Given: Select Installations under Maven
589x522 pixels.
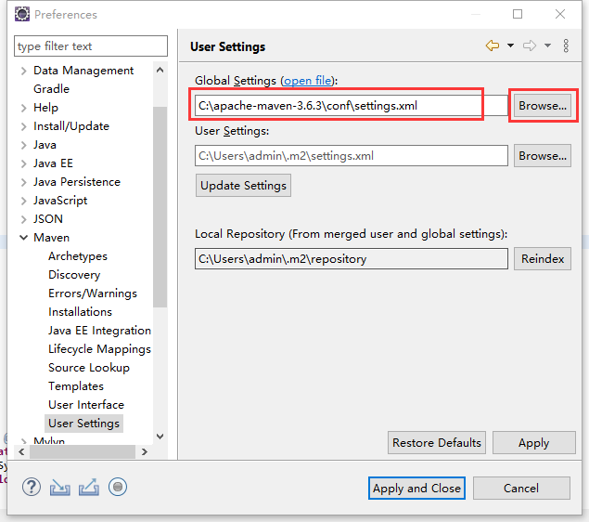Looking at the screenshot, I should pyautogui.click(x=80, y=312).
